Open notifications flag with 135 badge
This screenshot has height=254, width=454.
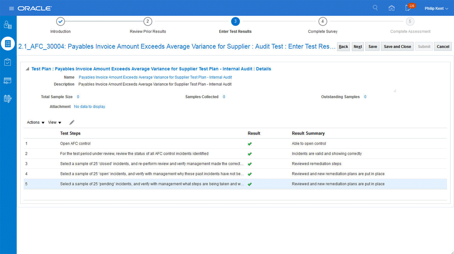pyautogui.click(x=408, y=8)
